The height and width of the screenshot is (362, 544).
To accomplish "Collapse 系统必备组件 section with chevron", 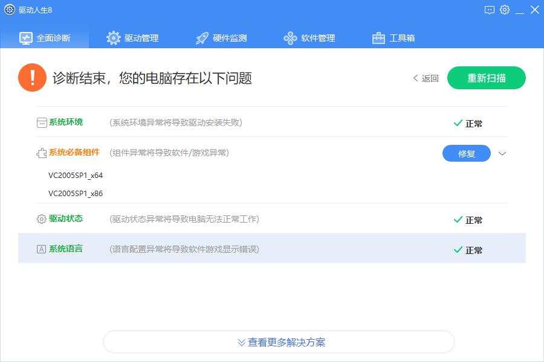I will coord(502,153).
